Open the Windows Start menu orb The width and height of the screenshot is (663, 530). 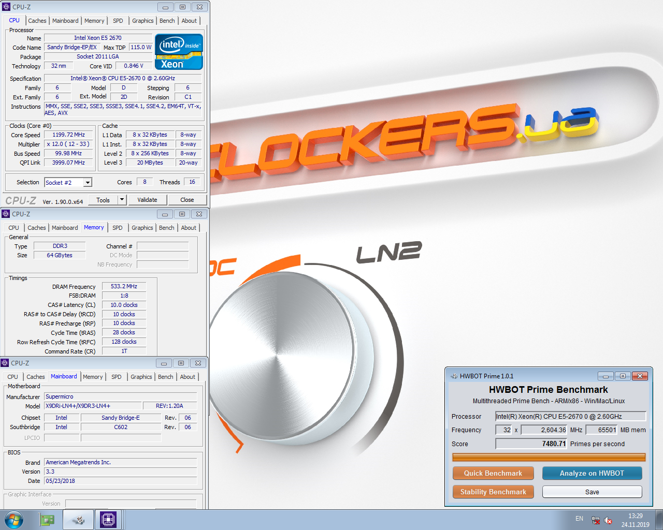click(13, 520)
